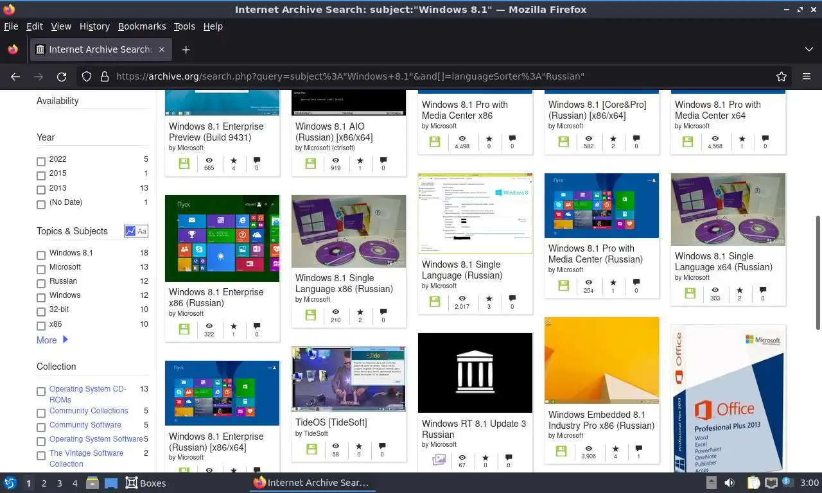Click the favorites star on Windows Embedded 8.1 Industry Pro
Screen dimensions: 822x493
(615, 449)
